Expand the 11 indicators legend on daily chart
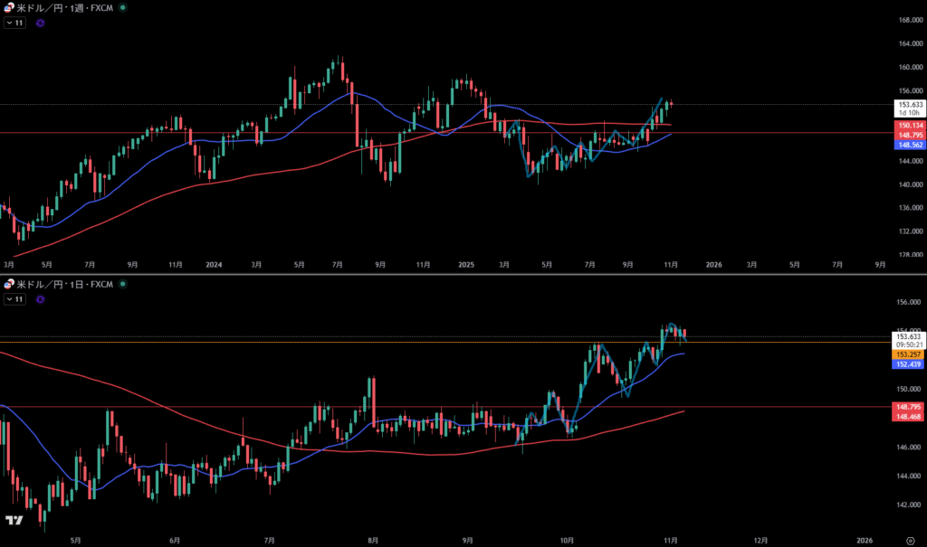The image size is (927, 547). click(14, 299)
